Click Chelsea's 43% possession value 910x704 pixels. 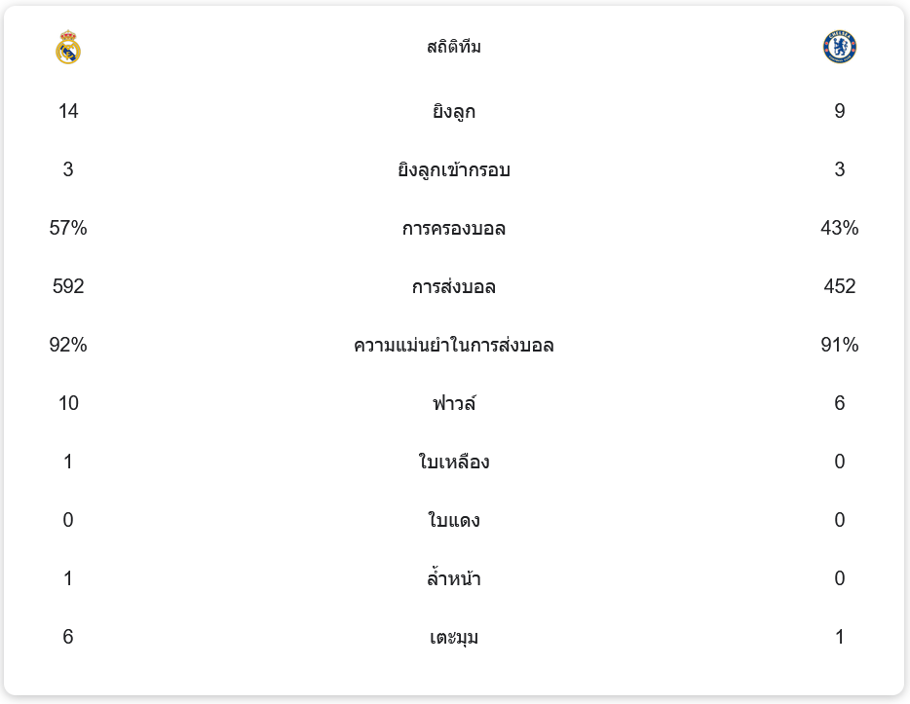tap(840, 228)
